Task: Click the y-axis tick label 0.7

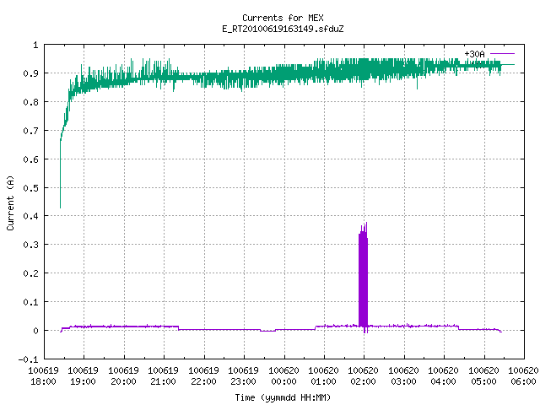Action: 30,131
